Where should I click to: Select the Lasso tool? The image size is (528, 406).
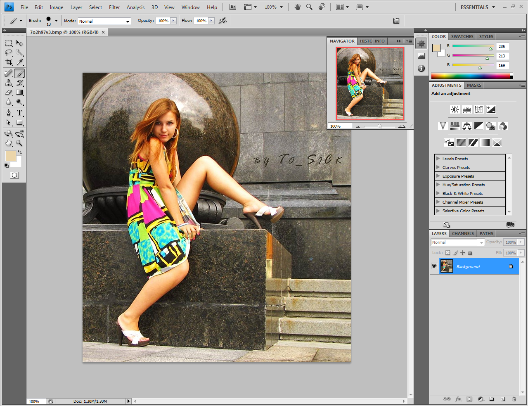(x=9, y=52)
